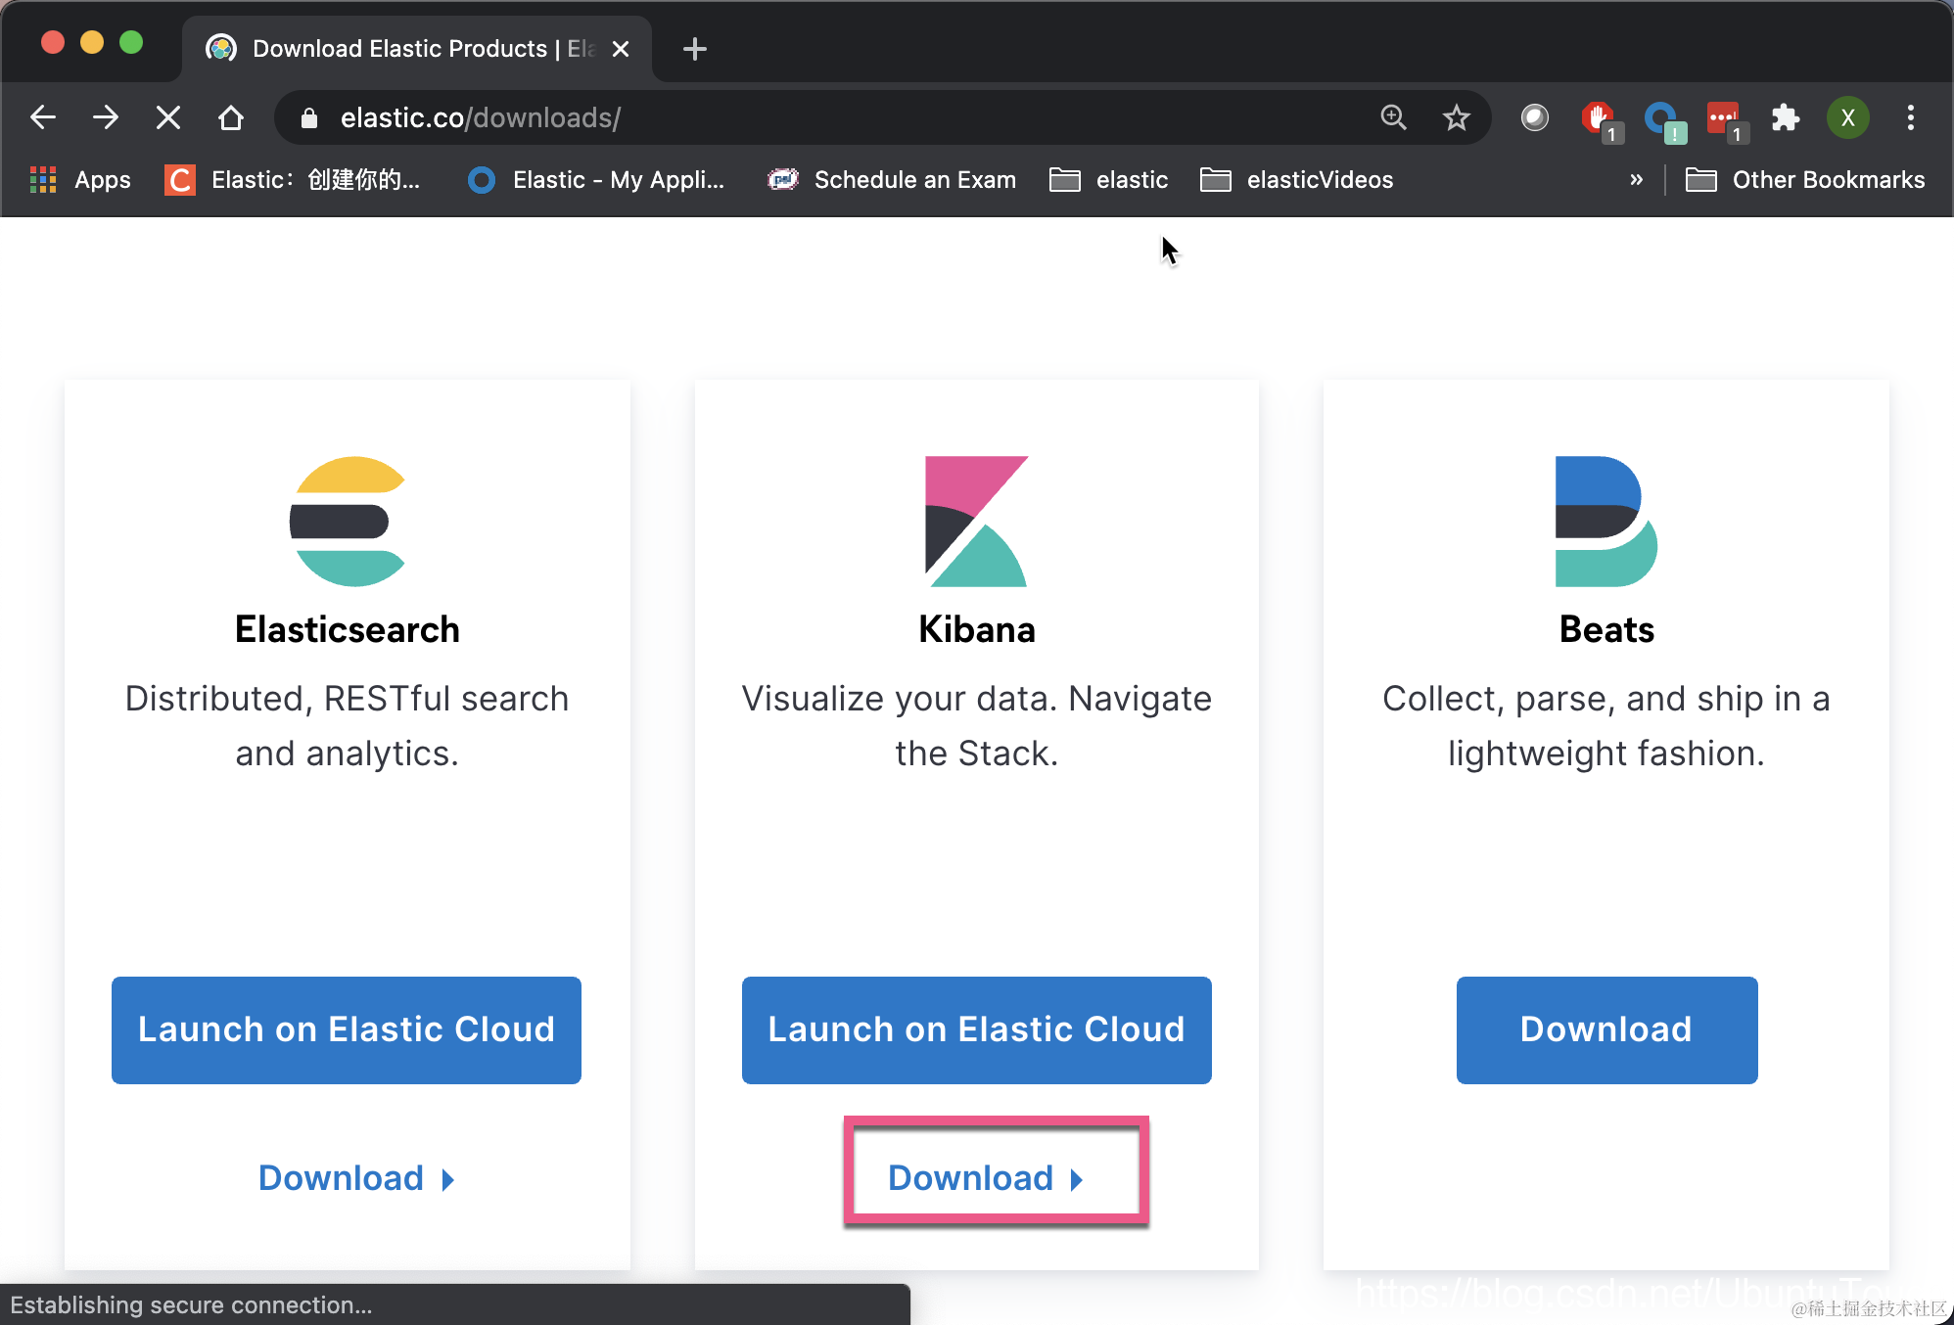Click the Beats Download button
Screen dimensions: 1954x1325
click(x=1606, y=1029)
